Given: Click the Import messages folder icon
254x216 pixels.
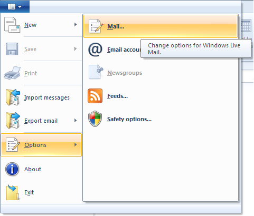Looking at the screenshot, I should coord(13,97).
